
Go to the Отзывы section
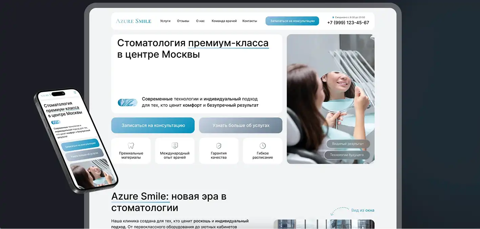coord(183,21)
